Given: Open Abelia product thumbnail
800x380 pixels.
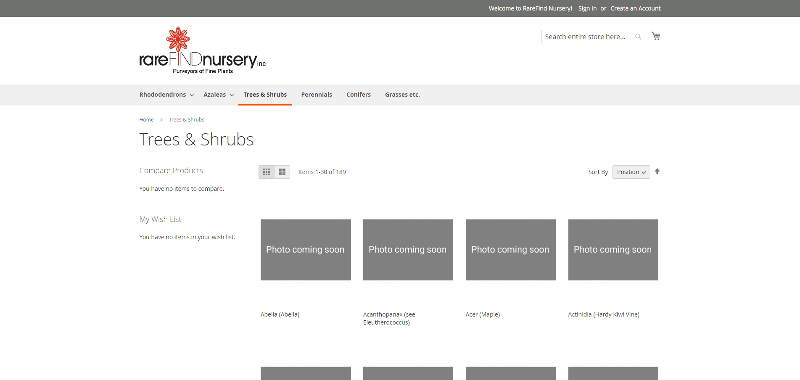Looking at the screenshot, I should (x=306, y=250).
